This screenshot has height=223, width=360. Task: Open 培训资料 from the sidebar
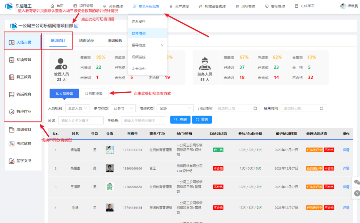(24, 130)
